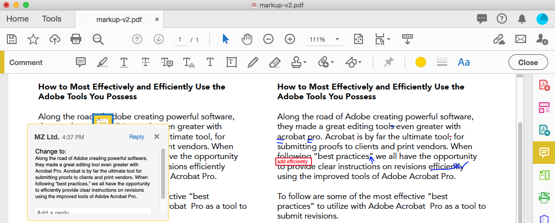This screenshot has height=223, width=555.
Task: Add file to starred with star icon
Action: [33, 39]
